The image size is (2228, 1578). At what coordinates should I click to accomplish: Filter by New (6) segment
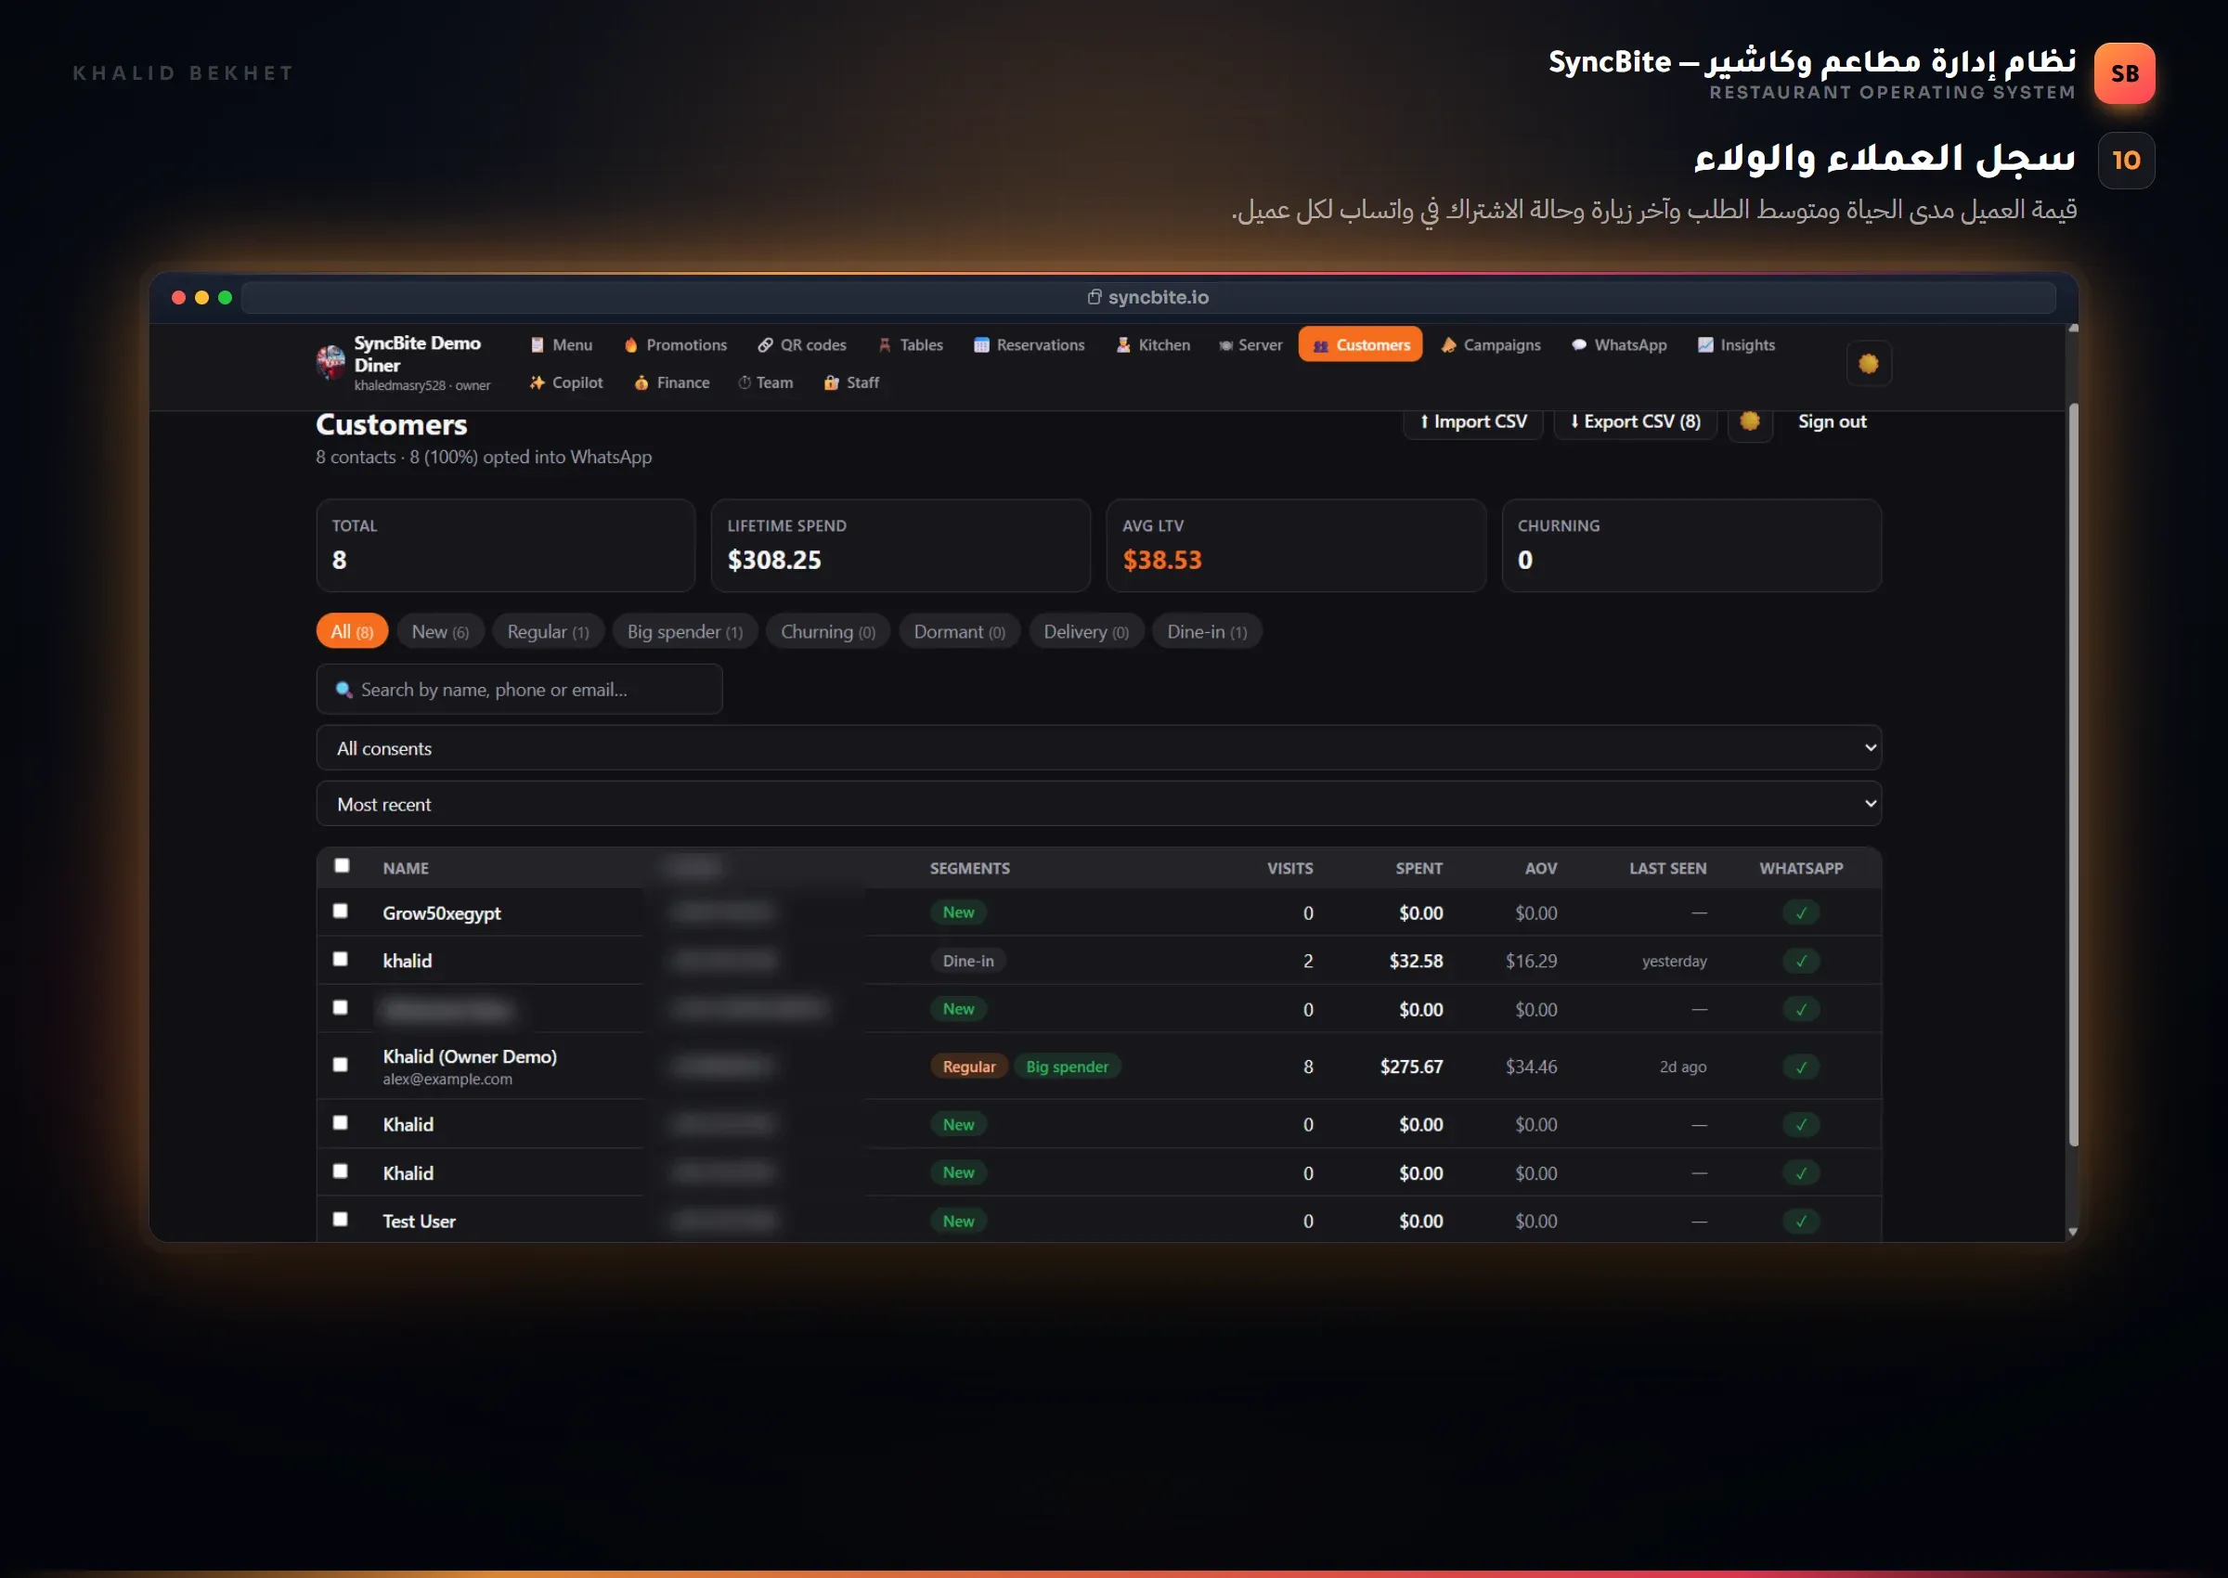tap(440, 631)
